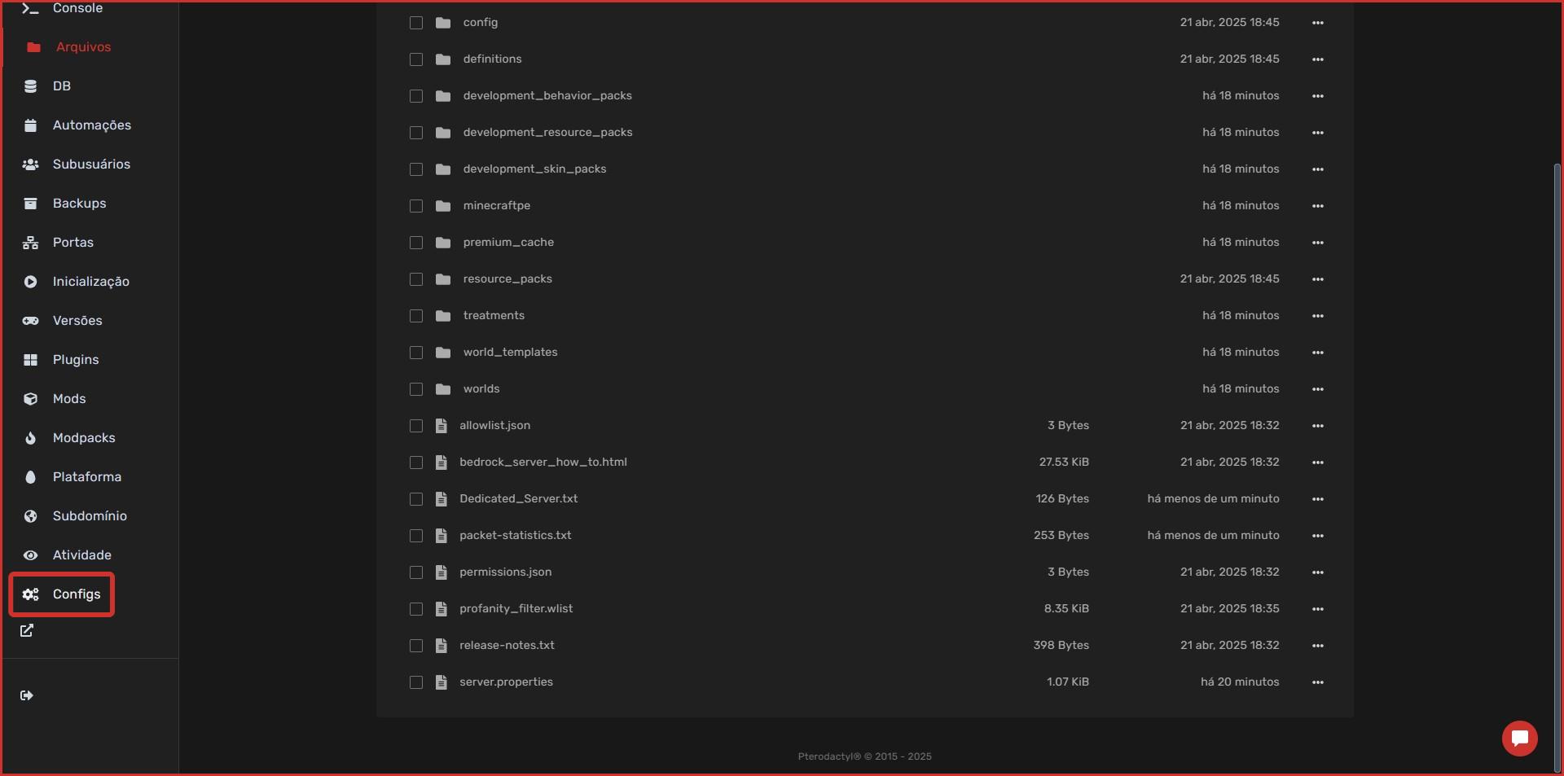The width and height of the screenshot is (1564, 776).
Task: Open options menu for packet-statistics.txt
Action: (x=1318, y=536)
